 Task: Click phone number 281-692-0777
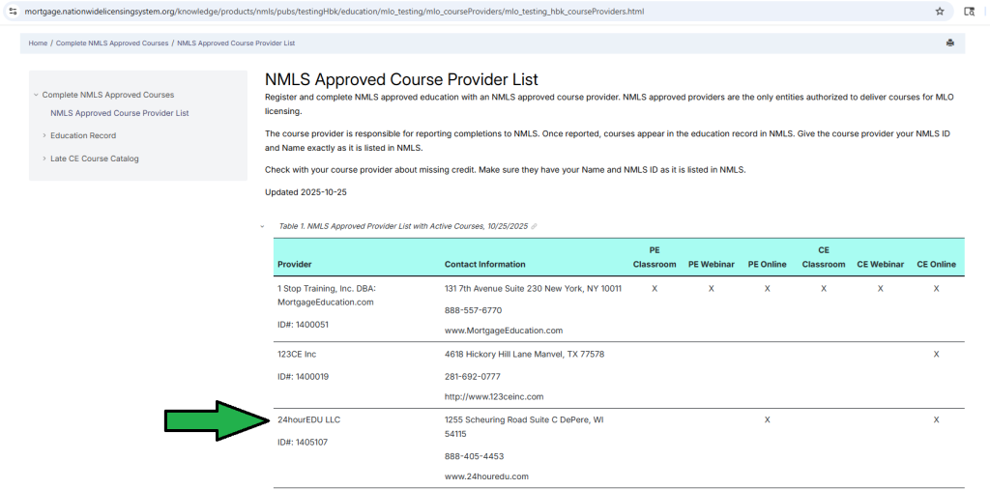pyautogui.click(x=472, y=376)
